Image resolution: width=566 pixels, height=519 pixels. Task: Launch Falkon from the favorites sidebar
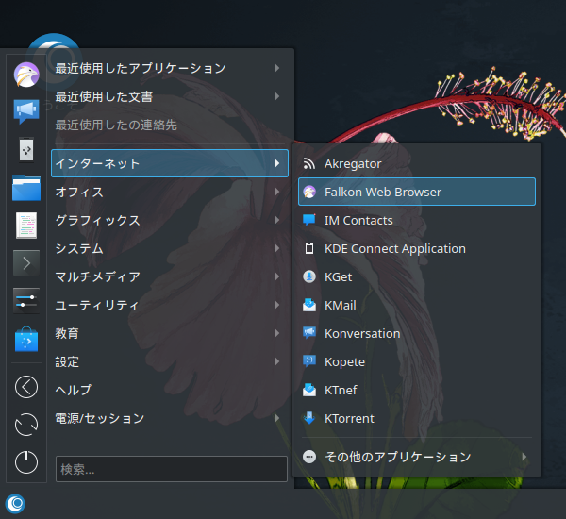coord(26,75)
